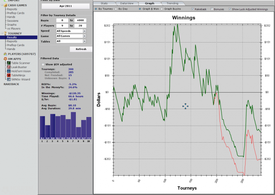The image size is (275, 195).
Task: Click the Time Played 66.6 hours value
Action: pos(75,96)
